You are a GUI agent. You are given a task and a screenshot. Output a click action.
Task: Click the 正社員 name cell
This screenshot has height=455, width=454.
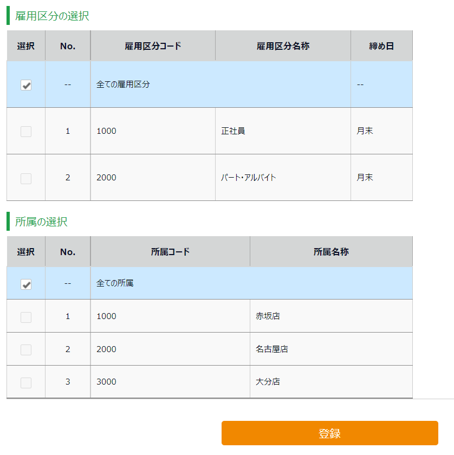[234, 131]
